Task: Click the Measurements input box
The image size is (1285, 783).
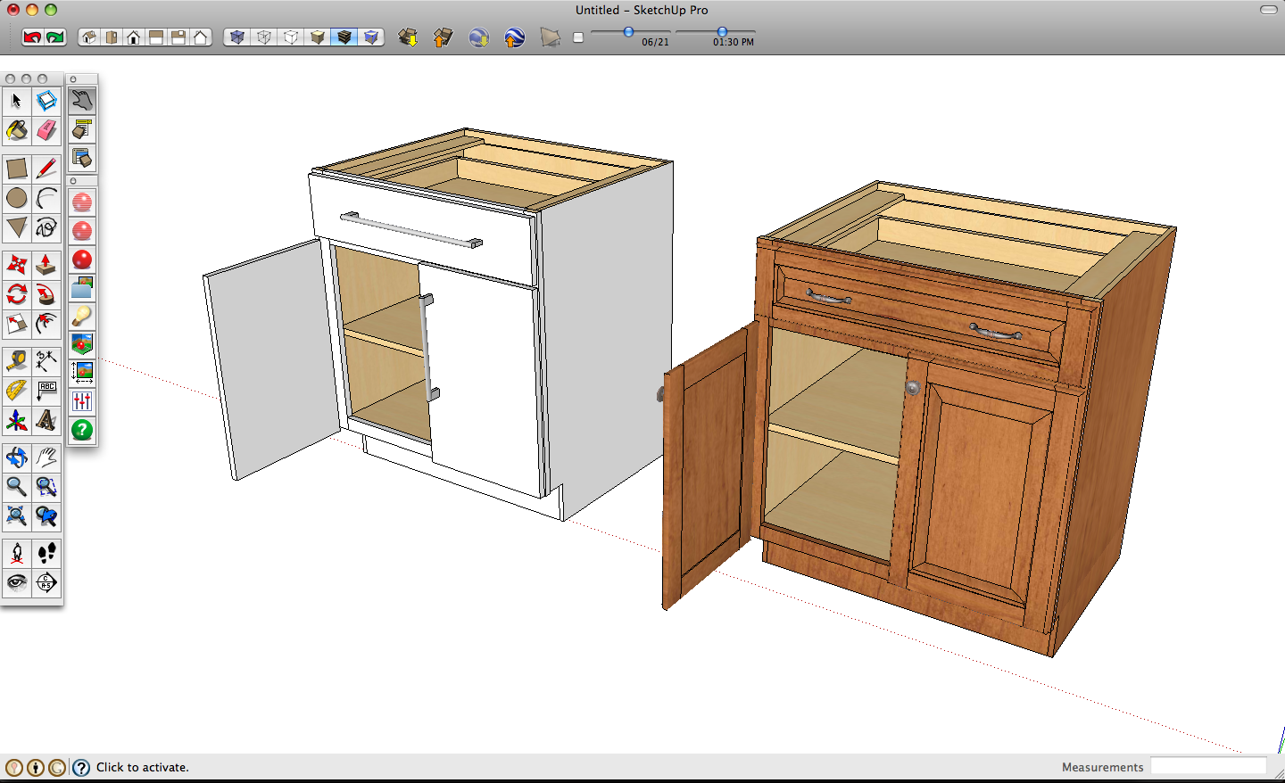Action: (x=1208, y=766)
